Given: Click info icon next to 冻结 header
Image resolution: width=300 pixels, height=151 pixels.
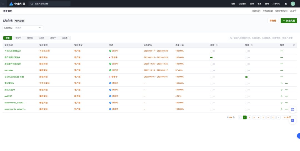Looking at the screenshot, I should coord(217,45).
